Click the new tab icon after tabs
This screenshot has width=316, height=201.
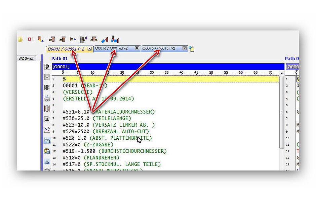(x=192, y=49)
